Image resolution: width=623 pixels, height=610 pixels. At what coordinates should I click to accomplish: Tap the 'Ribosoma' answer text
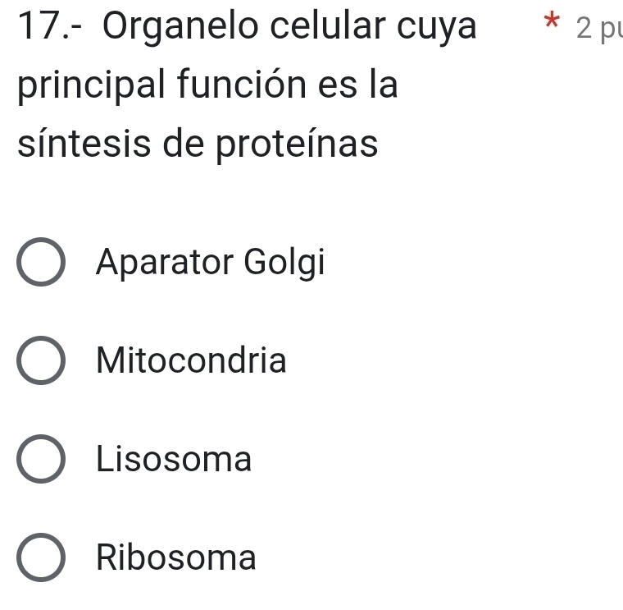click(x=176, y=558)
